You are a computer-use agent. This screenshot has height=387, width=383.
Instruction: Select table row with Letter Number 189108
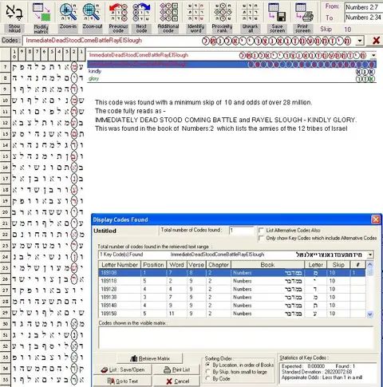click(232, 273)
